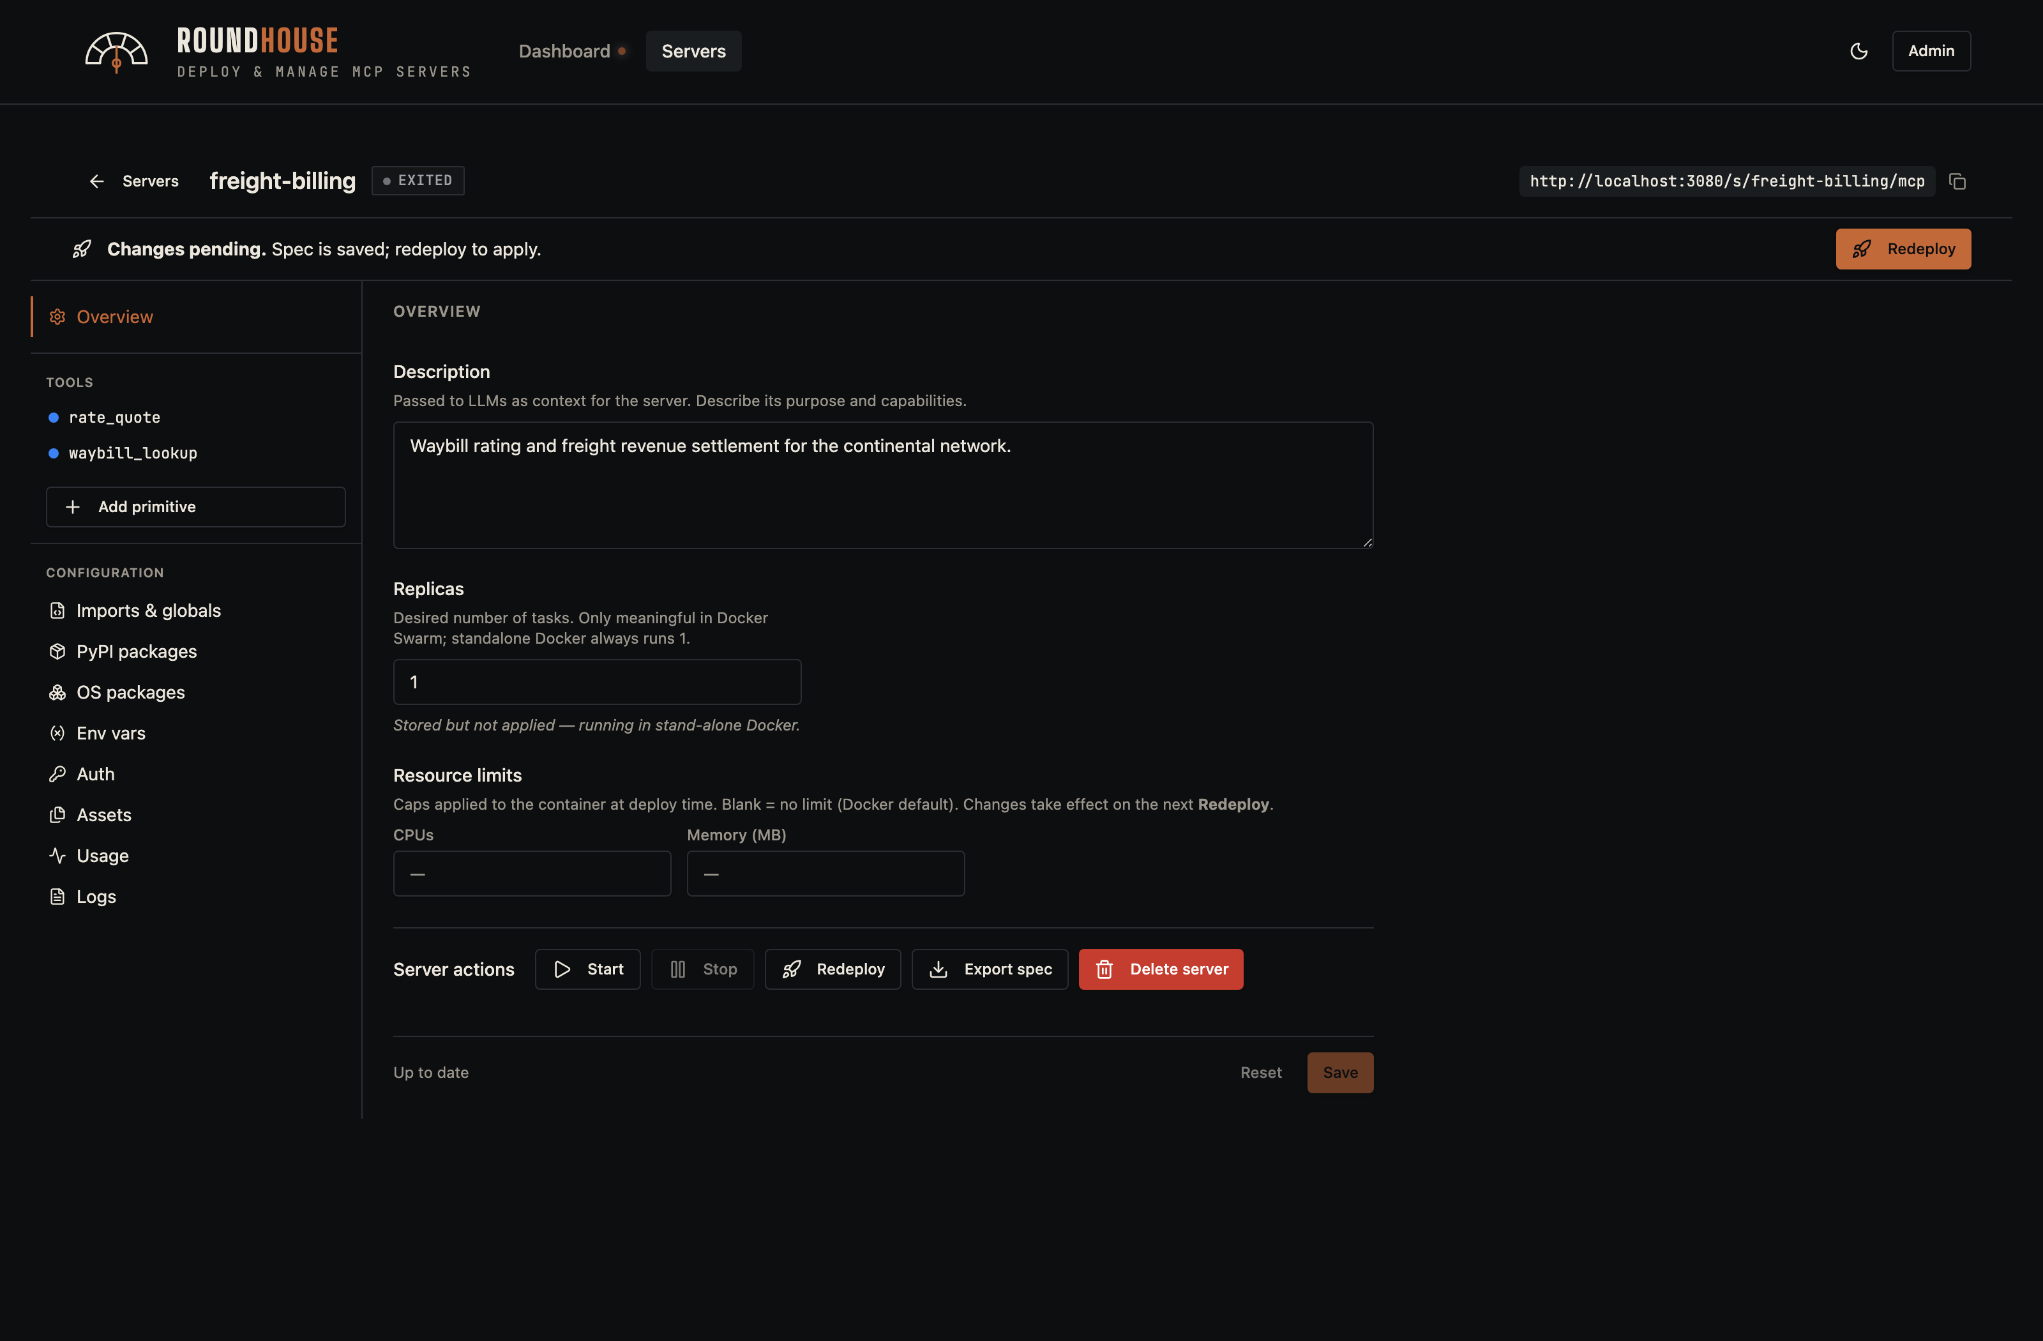Click the orange Redeploy banner button

(x=1903, y=249)
